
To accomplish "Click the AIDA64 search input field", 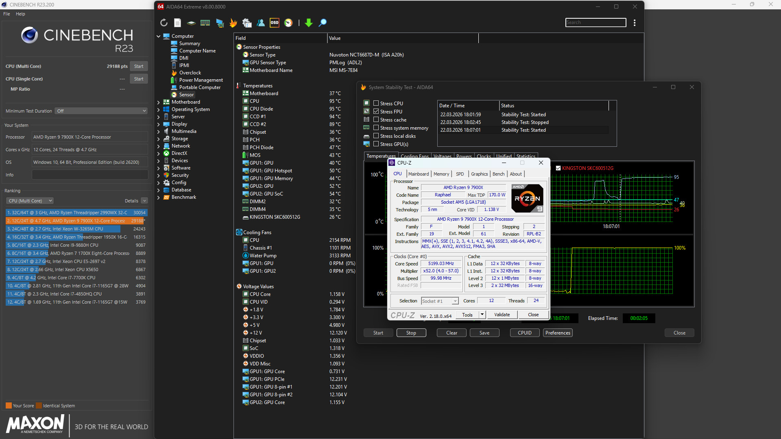I will [595, 22].
